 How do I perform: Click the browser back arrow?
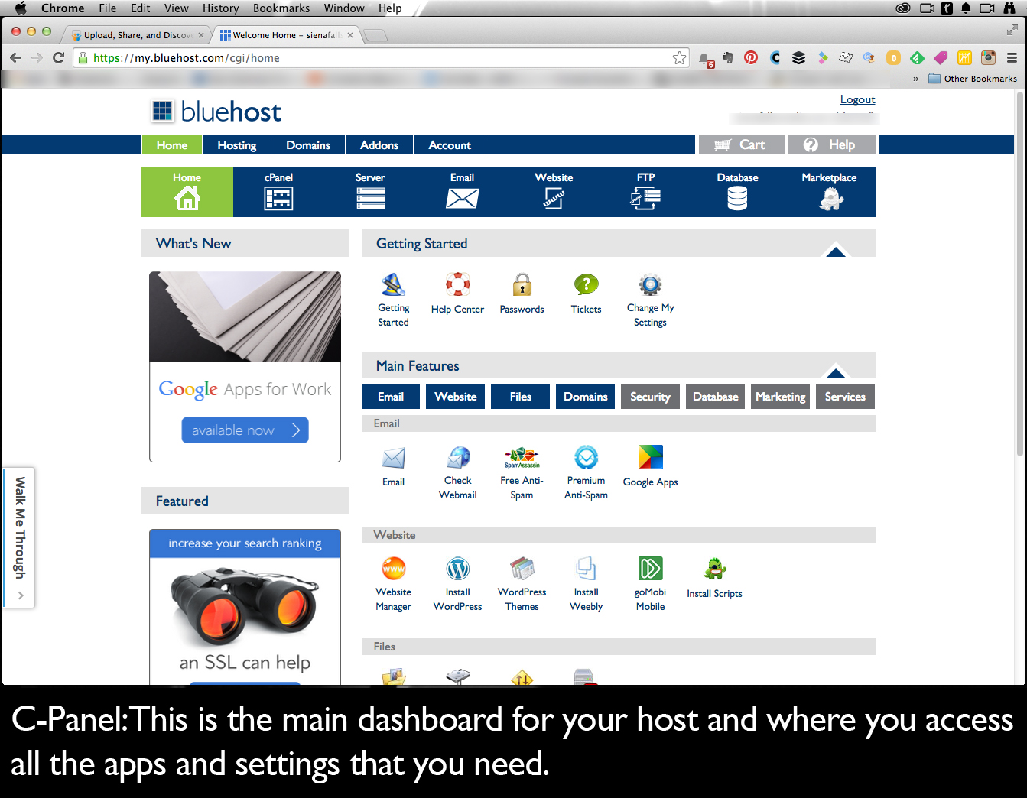click(15, 57)
